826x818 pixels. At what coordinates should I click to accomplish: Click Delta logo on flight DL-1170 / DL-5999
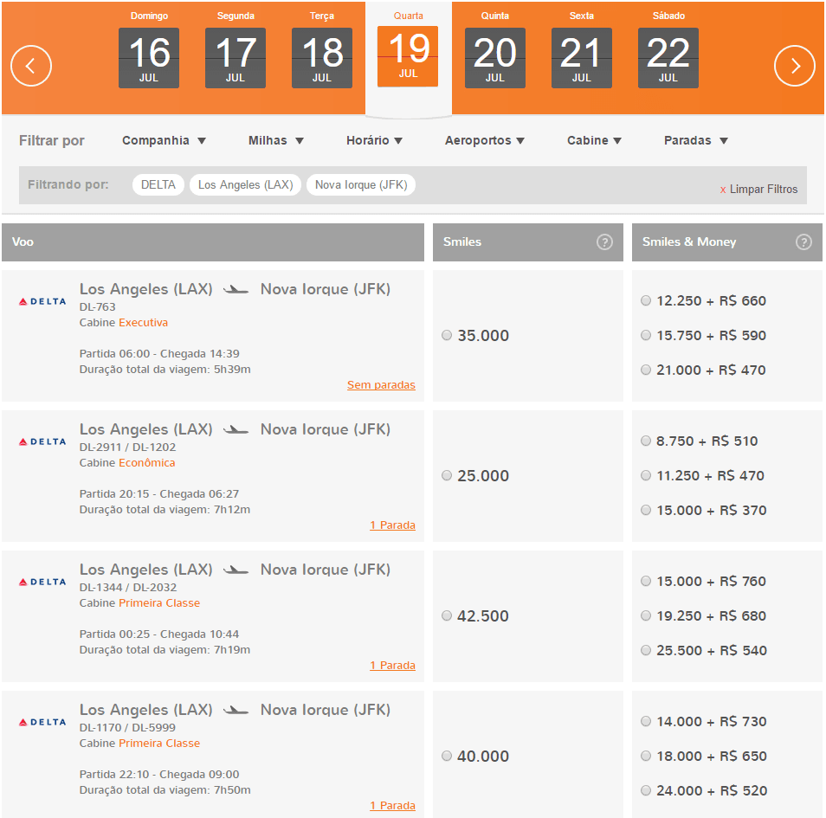click(42, 722)
